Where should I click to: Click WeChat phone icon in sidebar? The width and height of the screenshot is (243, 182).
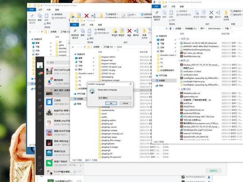40,164
